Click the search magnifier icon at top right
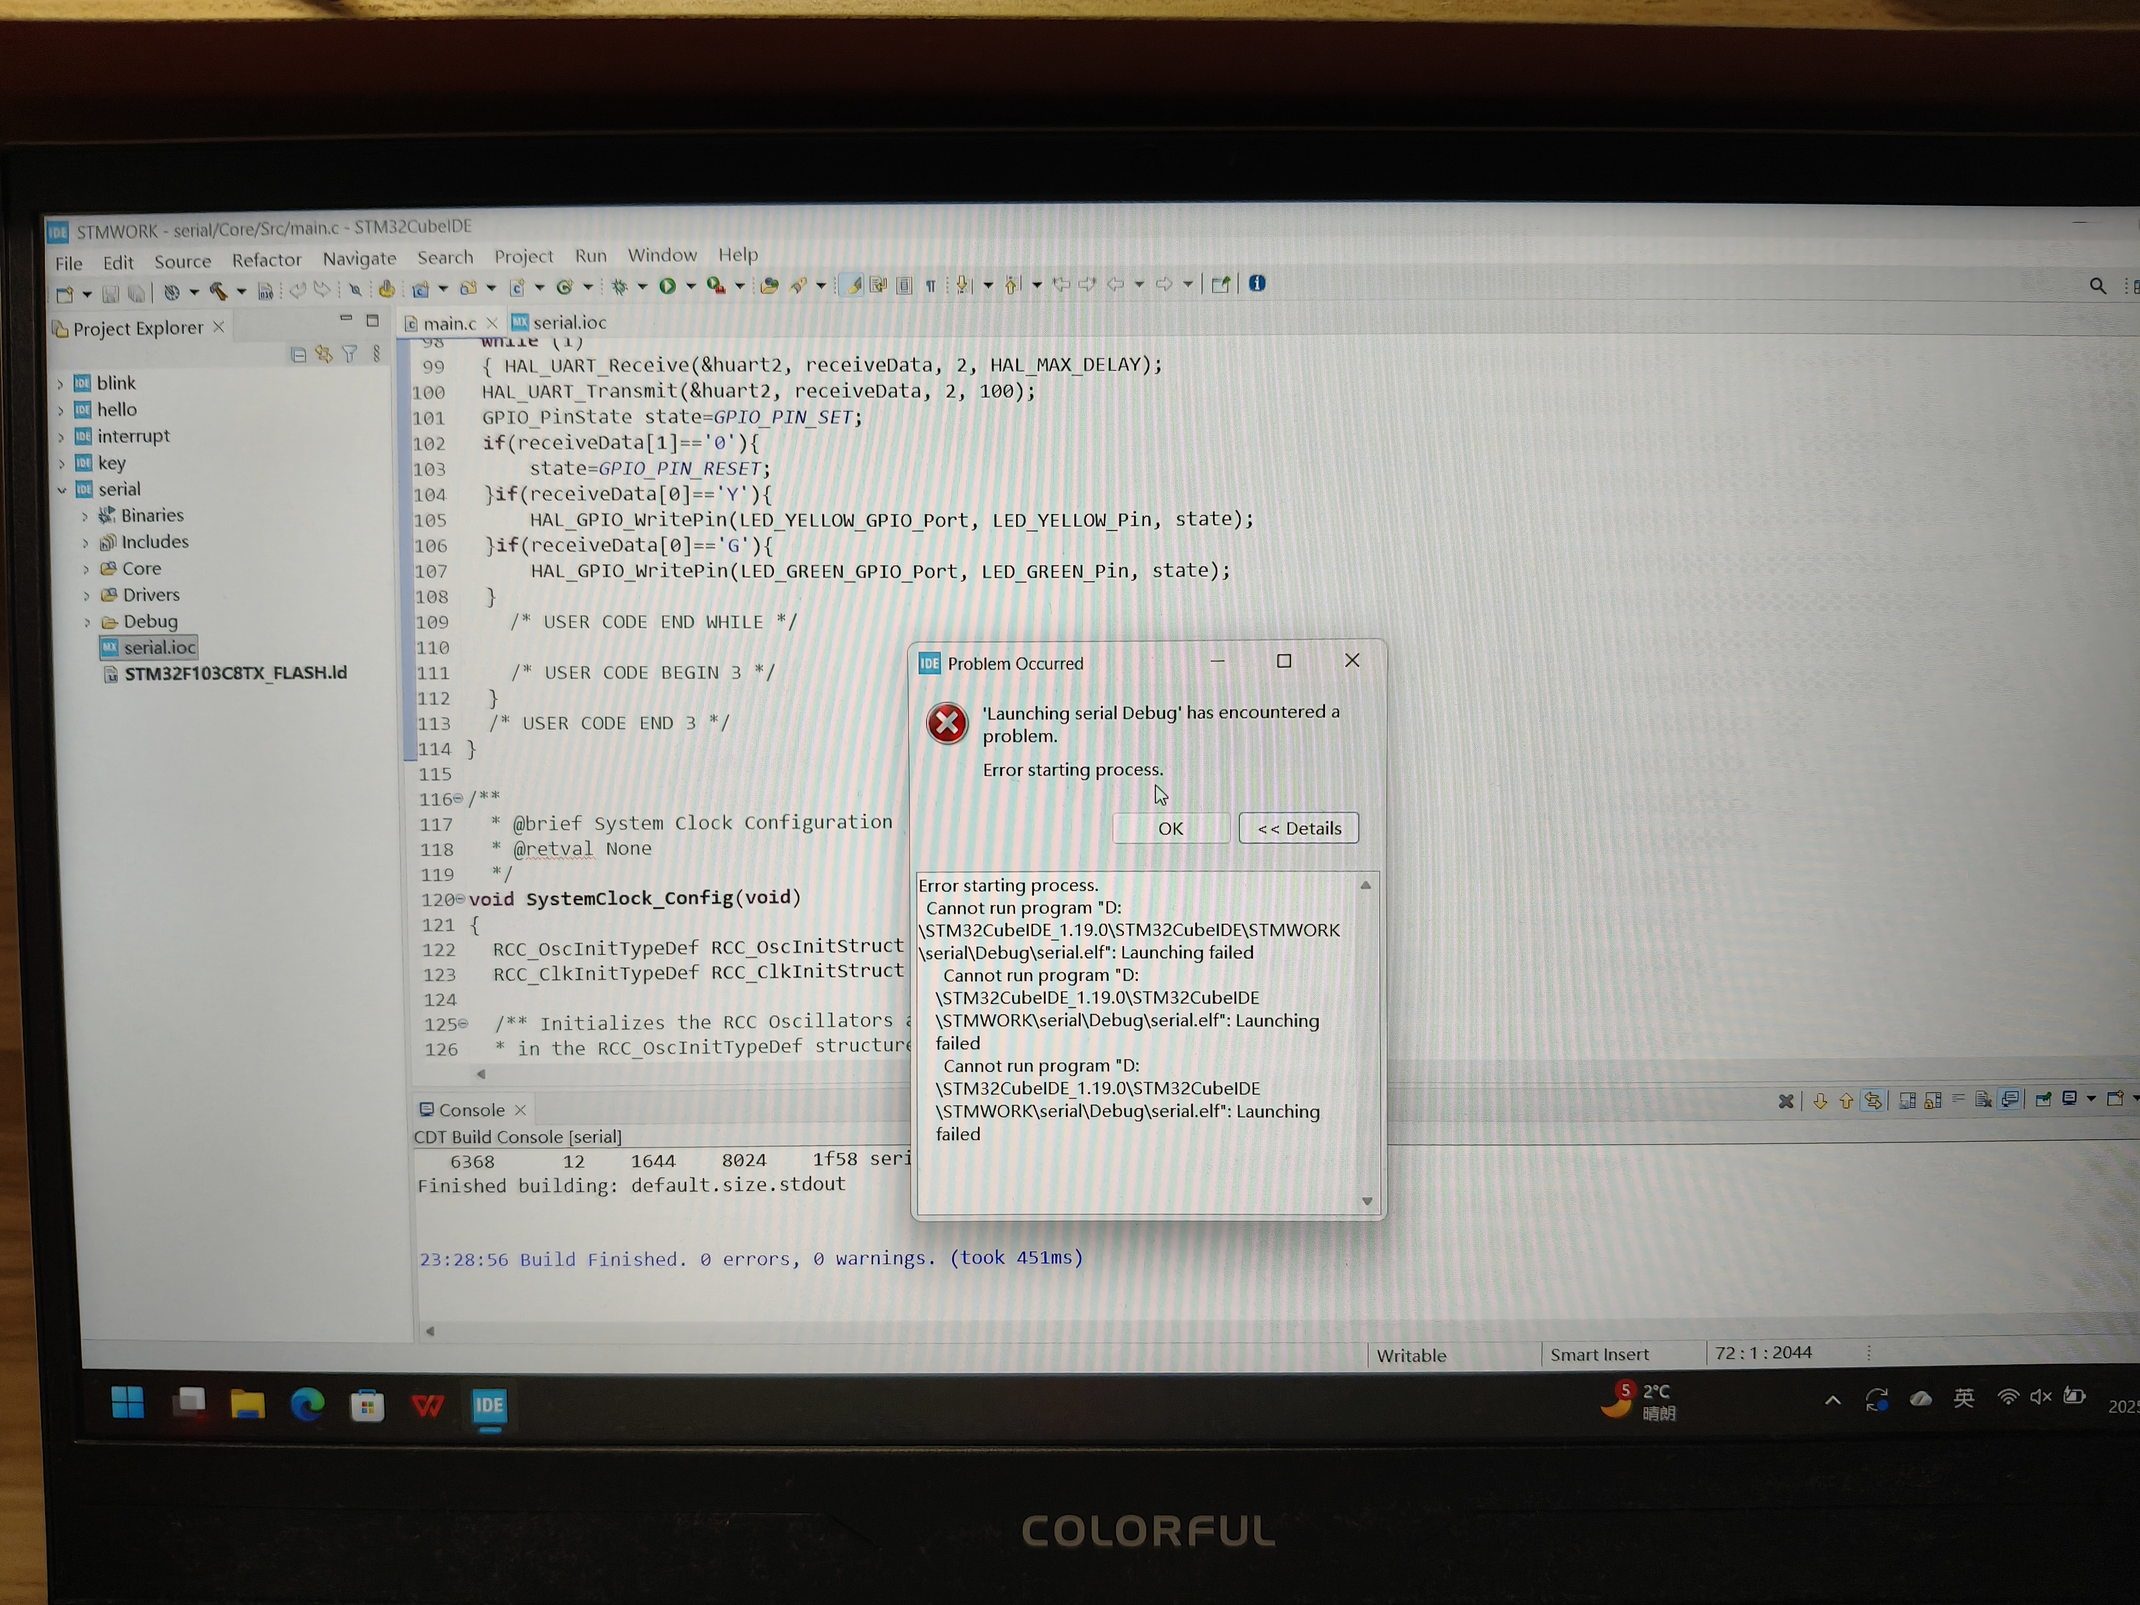Image resolution: width=2140 pixels, height=1605 pixels. pyautogui.click(x=2097, y=285)
